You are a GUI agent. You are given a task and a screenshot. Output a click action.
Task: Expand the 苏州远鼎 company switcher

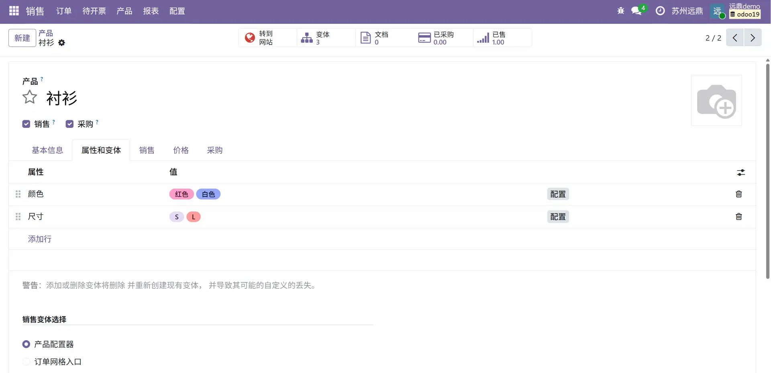click(x=687, y=11)
